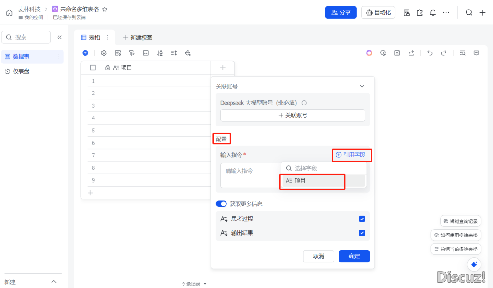
Task: Open the 表格 tab options dots
Action: 108,37
